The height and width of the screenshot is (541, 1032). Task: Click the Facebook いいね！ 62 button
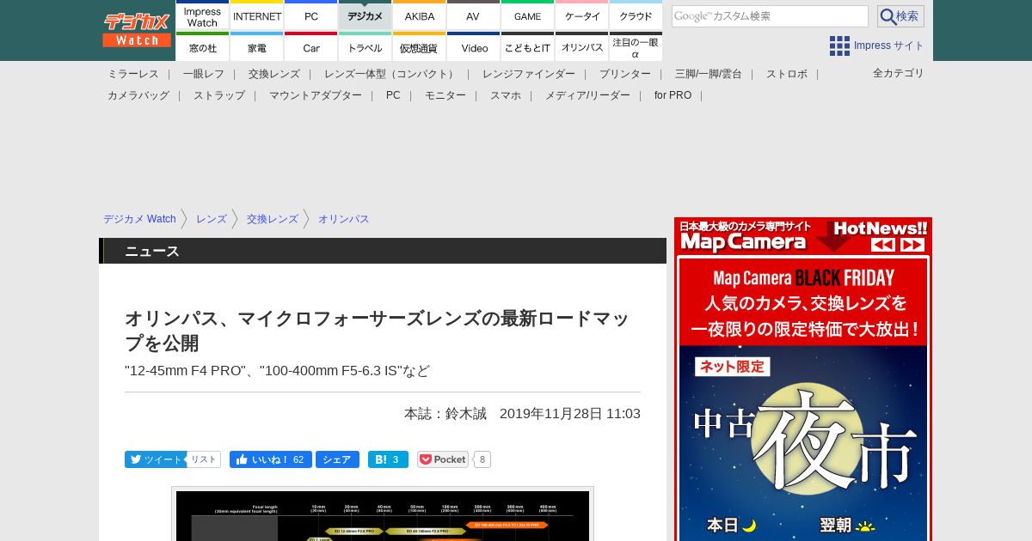[270, 459]
